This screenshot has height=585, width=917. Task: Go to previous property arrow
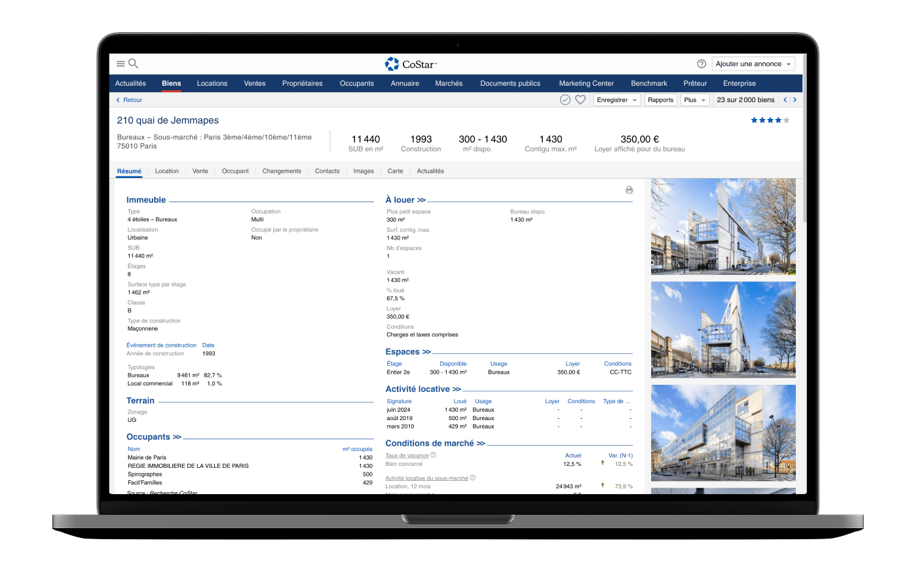coord(785,100)
